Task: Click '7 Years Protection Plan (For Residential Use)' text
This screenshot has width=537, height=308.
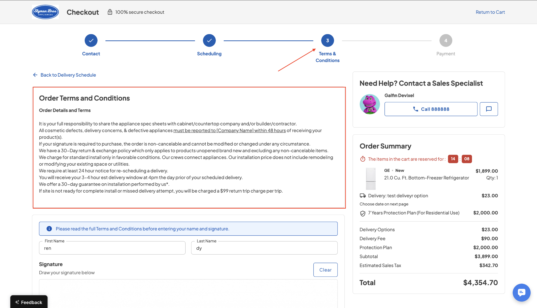Action: 414,213
